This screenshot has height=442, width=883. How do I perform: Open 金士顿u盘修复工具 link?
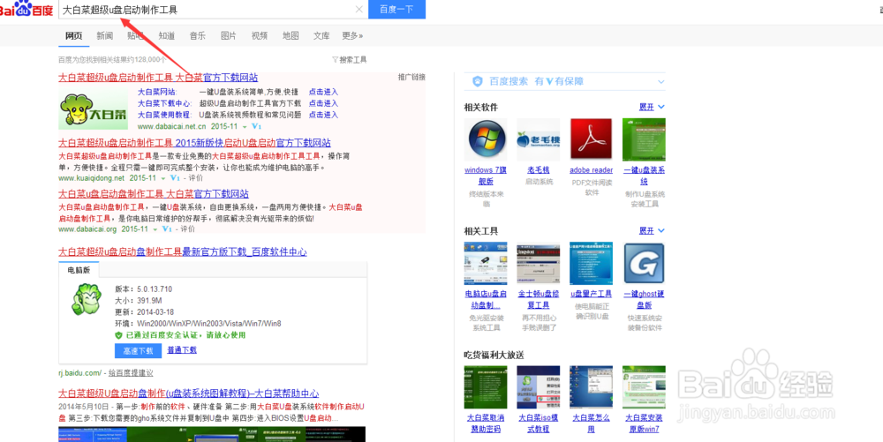(539, 300)
